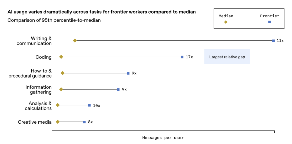Select the Coding median diamond marker
This screenshot has height=144, width=292.
(x=61, y=57)
